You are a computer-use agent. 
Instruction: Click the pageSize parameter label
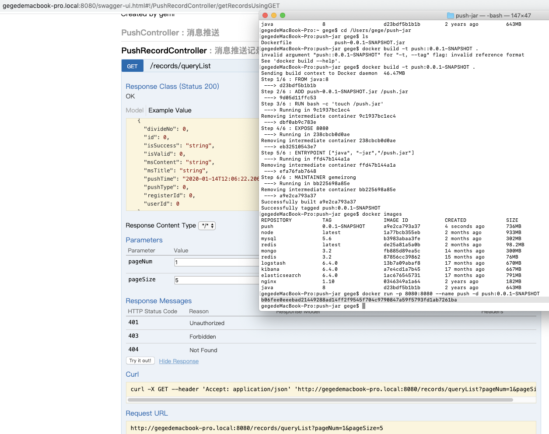[142, 280]
